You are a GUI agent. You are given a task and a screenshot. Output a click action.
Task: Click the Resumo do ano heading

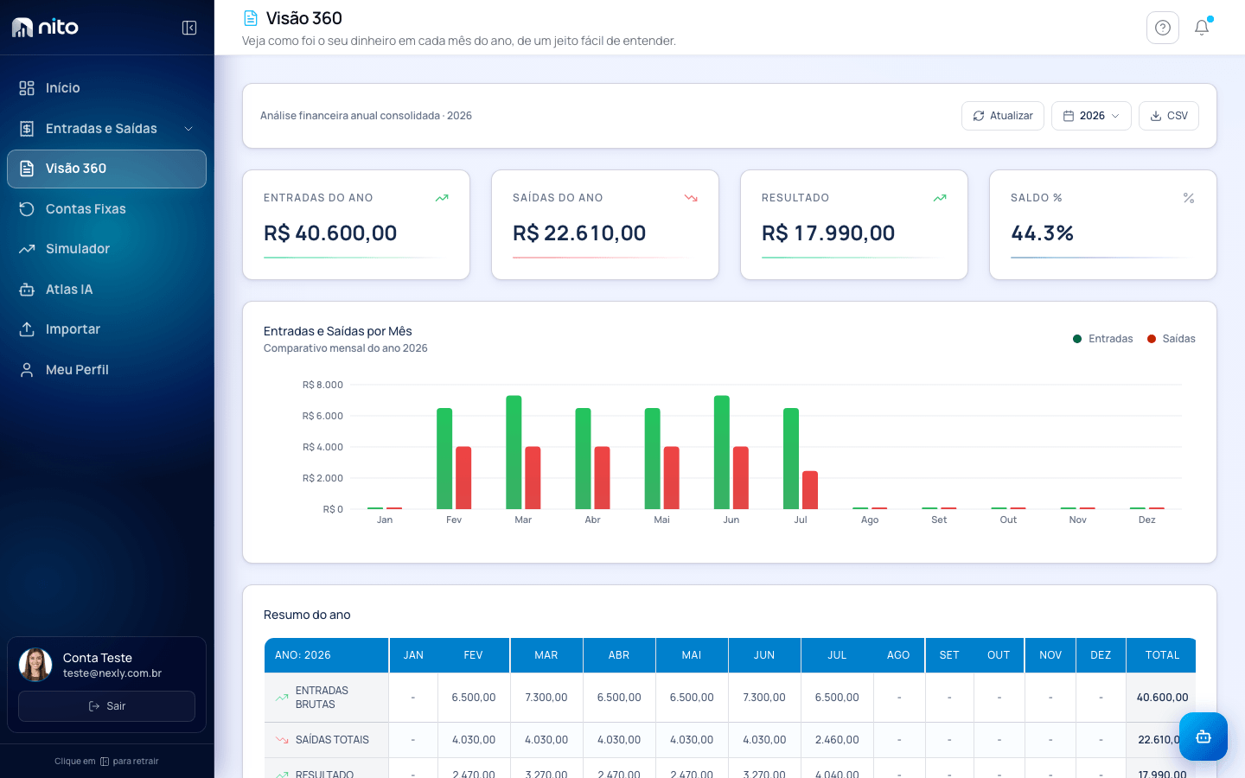[307, 615]
